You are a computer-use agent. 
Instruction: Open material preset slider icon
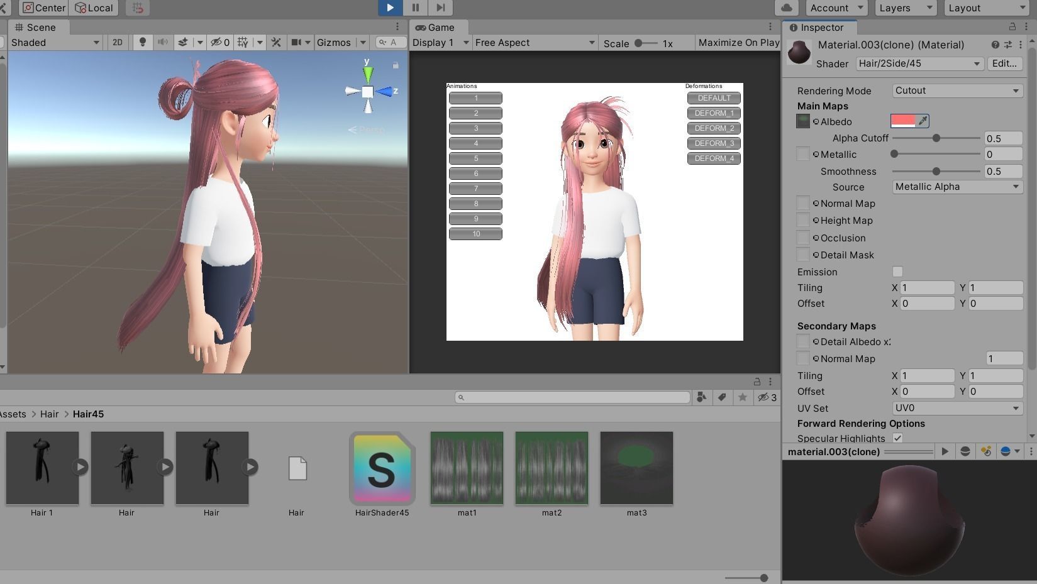pos(1007,45)
